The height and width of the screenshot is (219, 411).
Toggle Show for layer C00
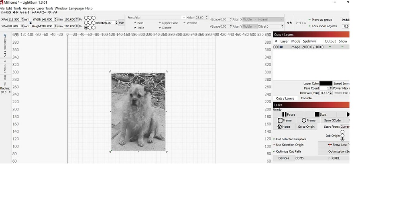tap(342, 47)
